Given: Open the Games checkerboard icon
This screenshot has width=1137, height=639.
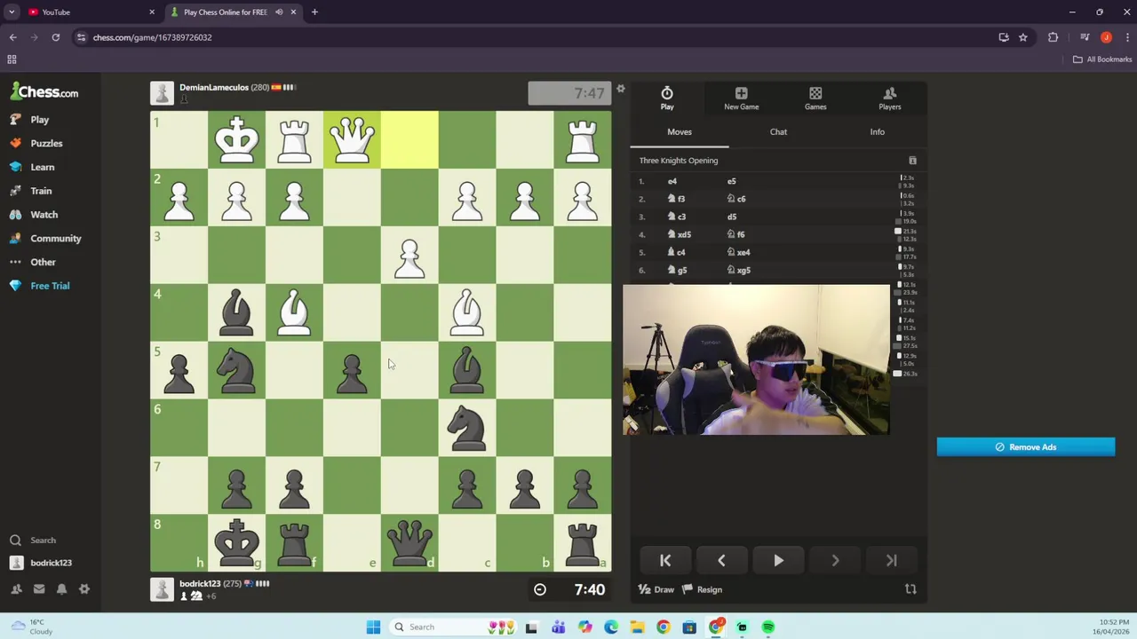Looking at the screenshot, I should (x=815, y=93).
